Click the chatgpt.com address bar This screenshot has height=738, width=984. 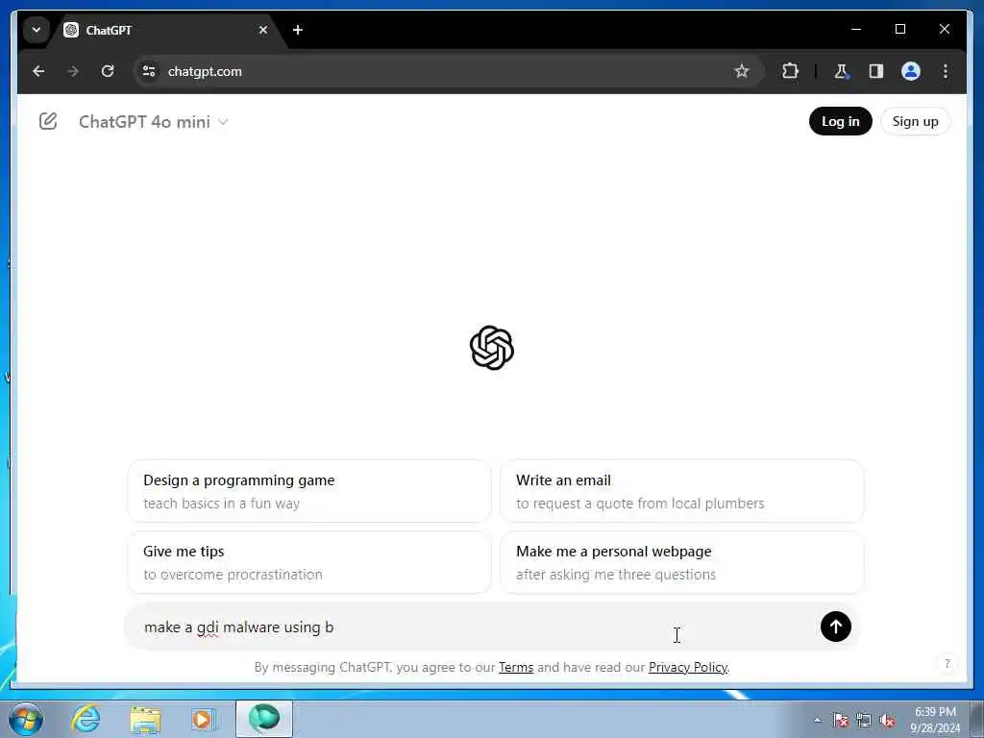439,71
